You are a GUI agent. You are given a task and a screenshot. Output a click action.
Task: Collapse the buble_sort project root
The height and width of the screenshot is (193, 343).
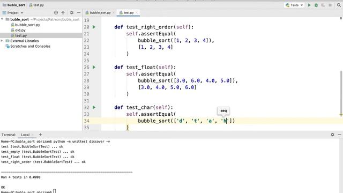click(2, 19)
